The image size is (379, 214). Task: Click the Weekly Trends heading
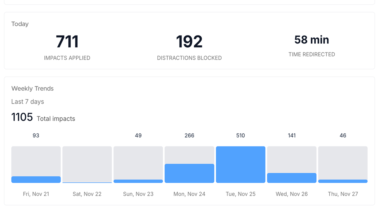coord(32,89)
